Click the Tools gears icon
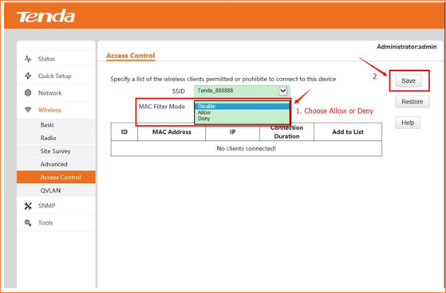 [28, 223]
